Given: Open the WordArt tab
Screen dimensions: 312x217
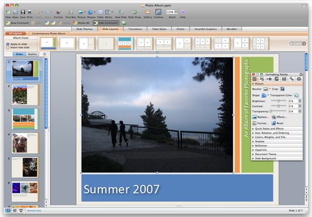Looking at the screenshot, I should point(232,29).
